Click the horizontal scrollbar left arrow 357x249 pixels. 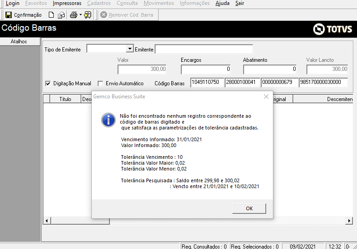point(47,221)
